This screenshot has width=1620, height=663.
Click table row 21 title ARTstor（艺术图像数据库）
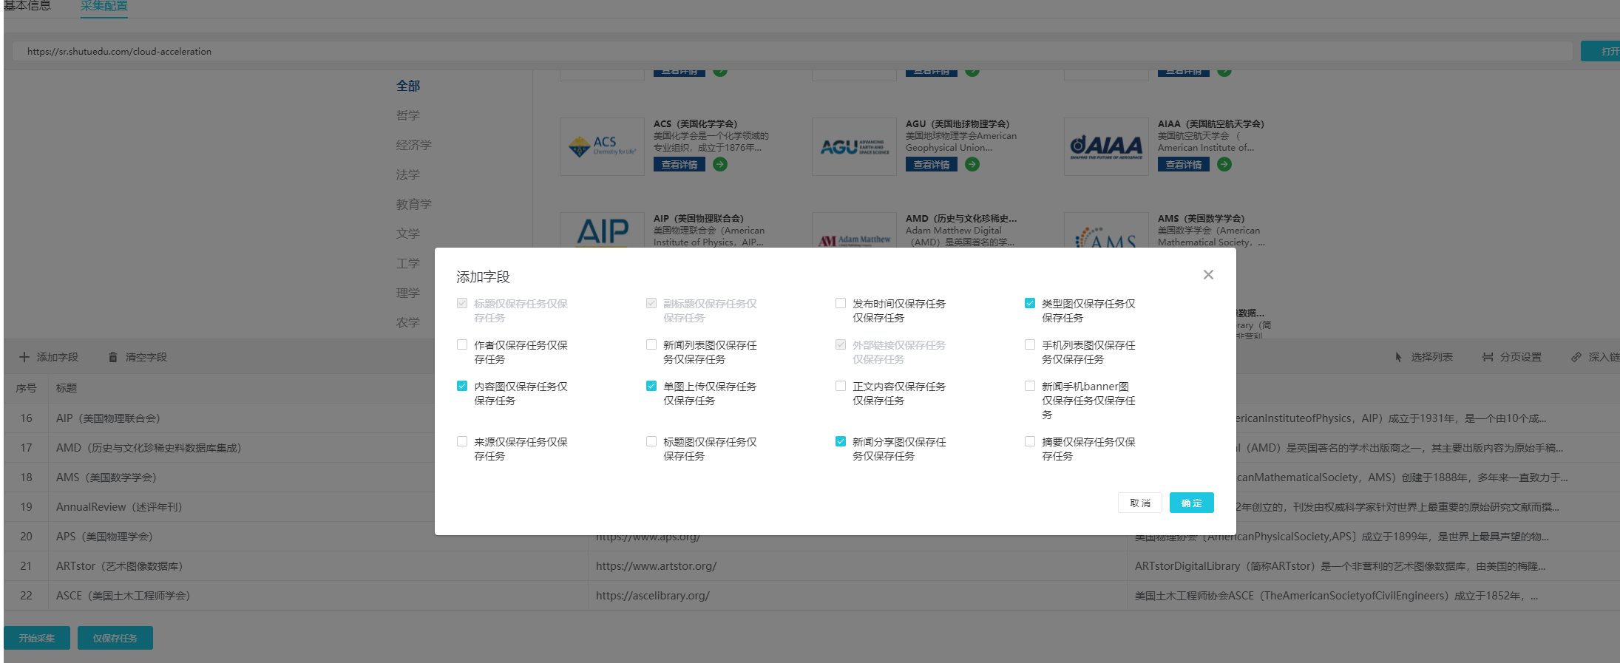(x=119, y=566)
